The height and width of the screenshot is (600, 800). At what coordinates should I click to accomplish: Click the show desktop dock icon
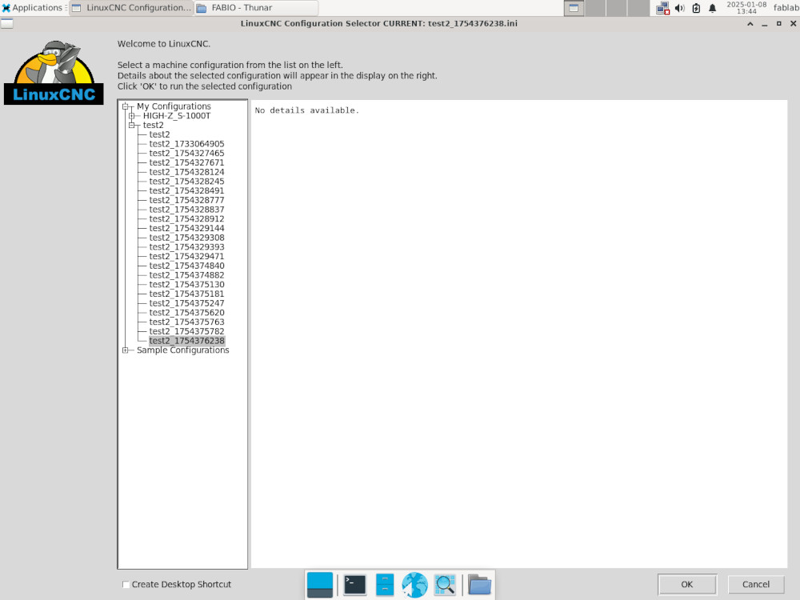click(320, 585)
